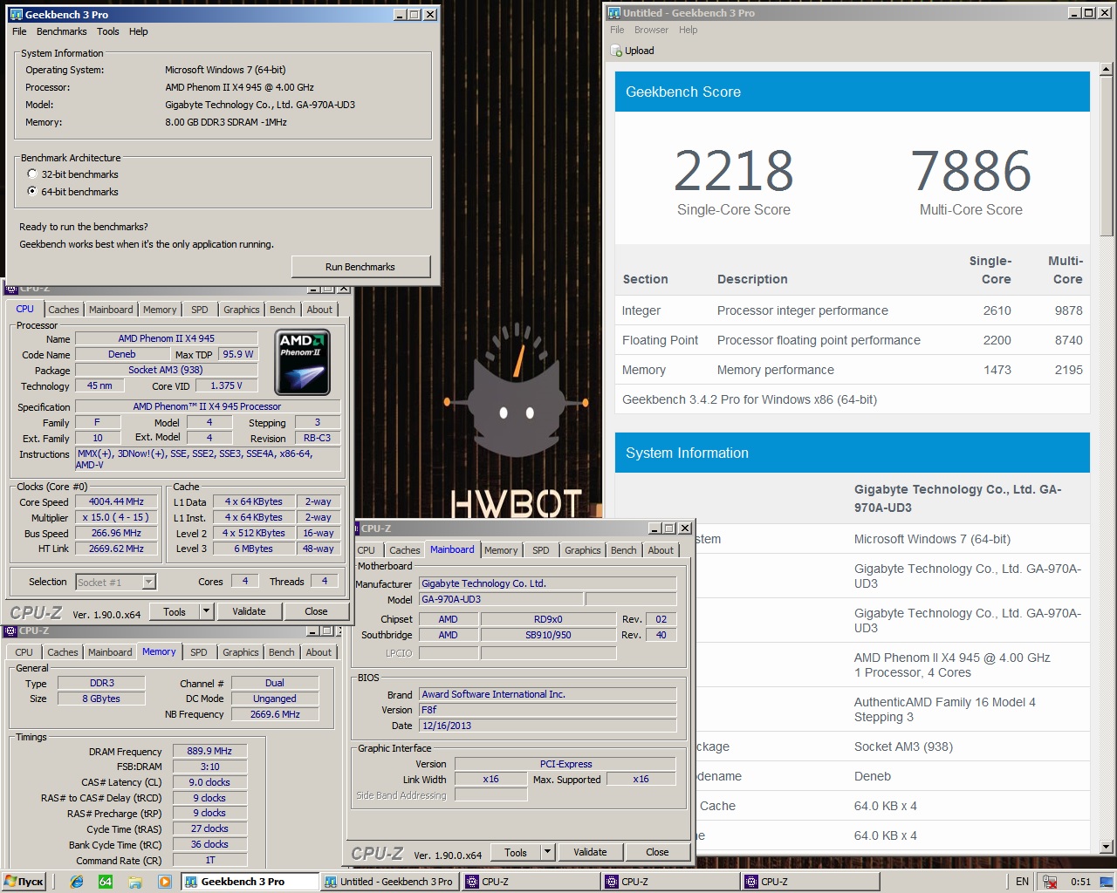
Task: Switch to Caches tab in CPU-Z CPU window
Action: point(64,310)
